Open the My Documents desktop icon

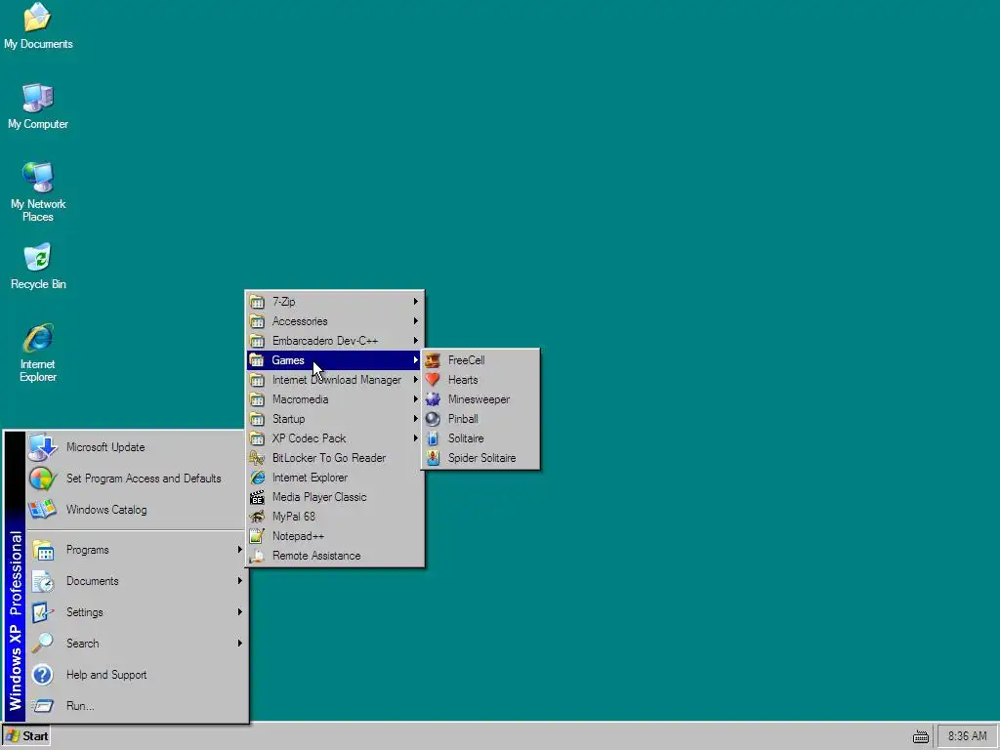click(38, 27)
